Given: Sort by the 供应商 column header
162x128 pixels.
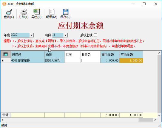Looking at the screenshot, I should tap(28, 54).
